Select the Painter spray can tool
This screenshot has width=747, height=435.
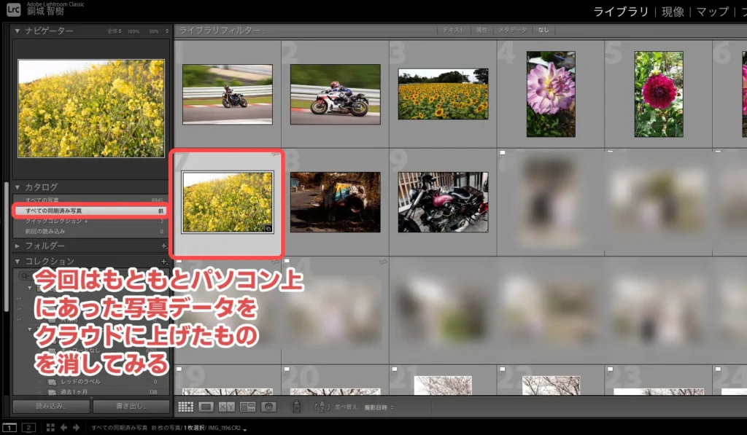click(296, 407)
